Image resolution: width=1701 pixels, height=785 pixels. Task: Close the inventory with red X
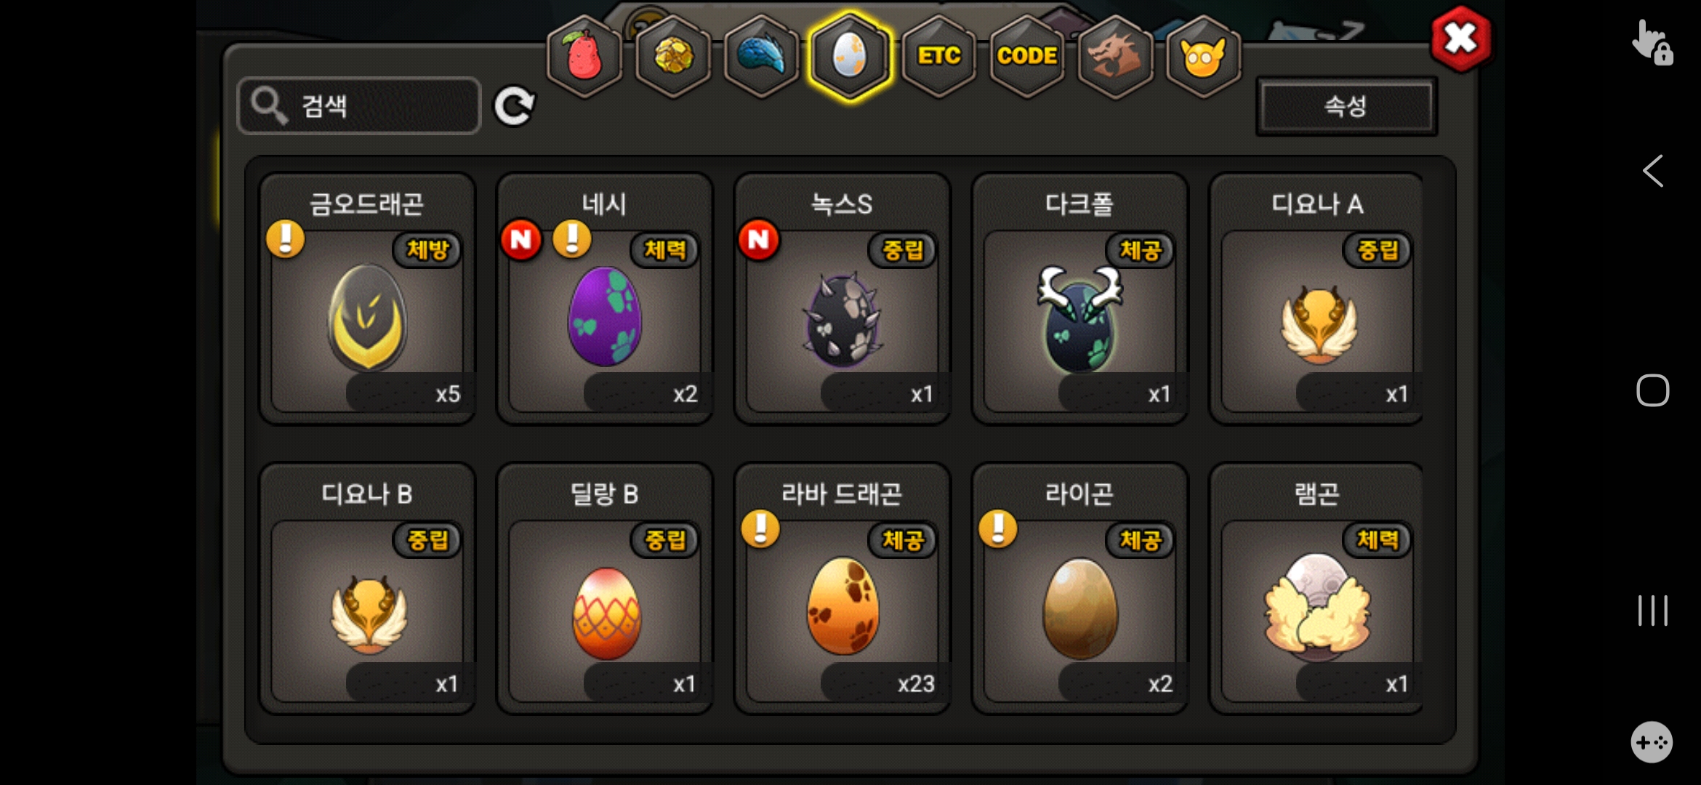(1460, 39)
